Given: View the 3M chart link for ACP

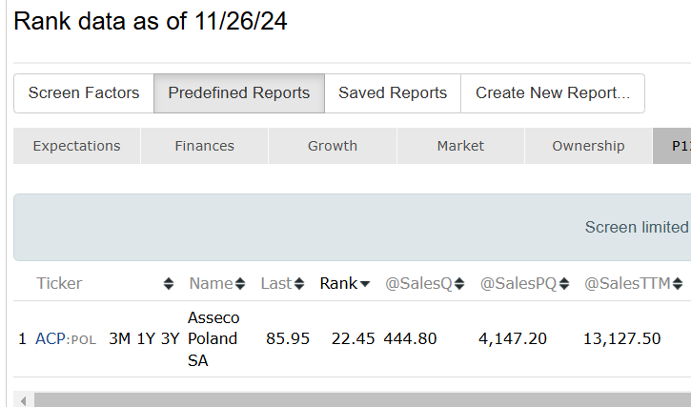Looking at the screenshot, I should click(x=119, y=338).
